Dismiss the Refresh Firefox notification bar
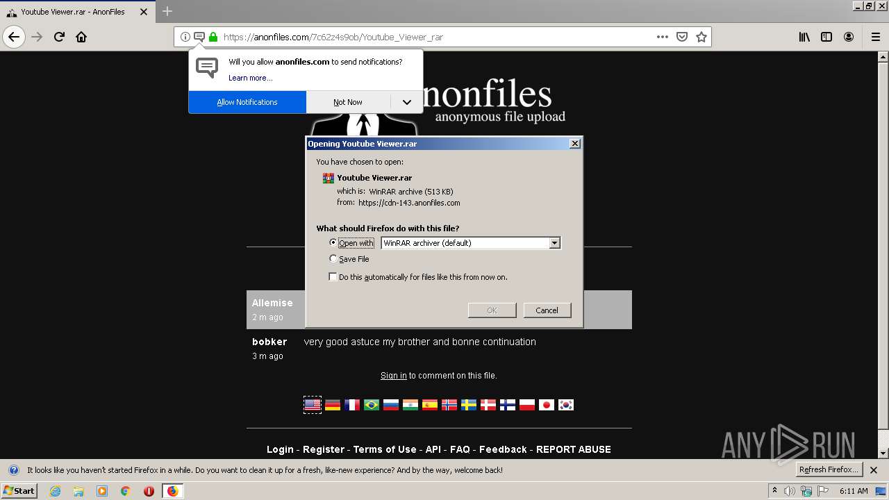The image size is (889, 500). (874, 470)
